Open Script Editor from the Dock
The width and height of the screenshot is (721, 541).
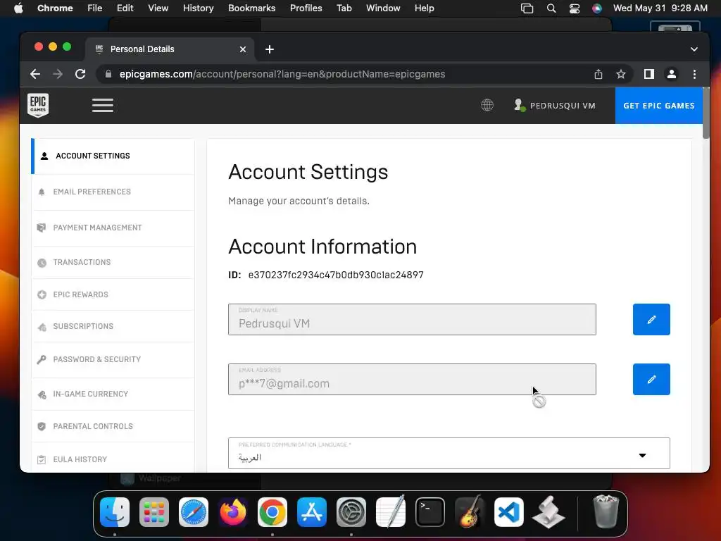[548, 511]
